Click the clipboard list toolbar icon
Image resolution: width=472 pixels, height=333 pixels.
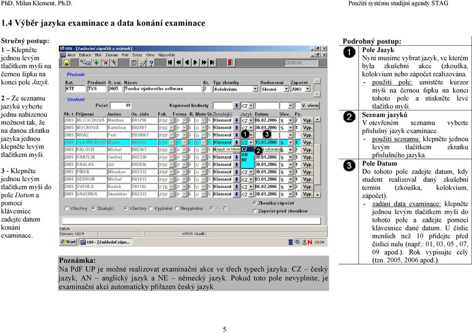coord(134,62)
